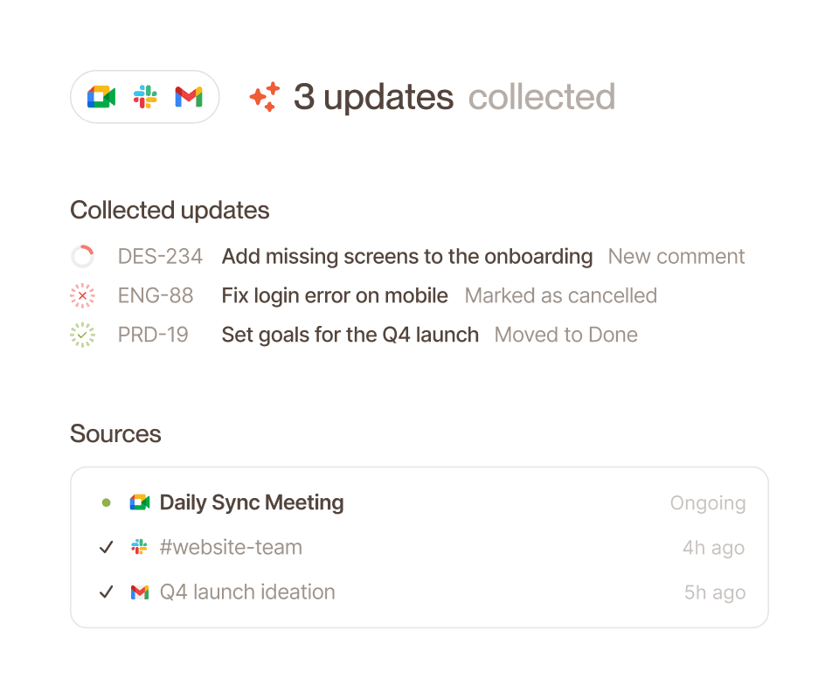Image resolution: width=839 pixels, height=699 pixels.
Task: Click the Slack icon in header pill
Action: click(x=145, y=97)
